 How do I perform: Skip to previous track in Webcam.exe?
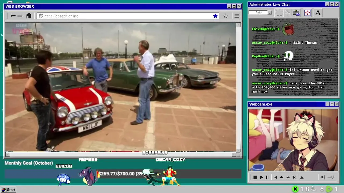[x=275, y=177]
